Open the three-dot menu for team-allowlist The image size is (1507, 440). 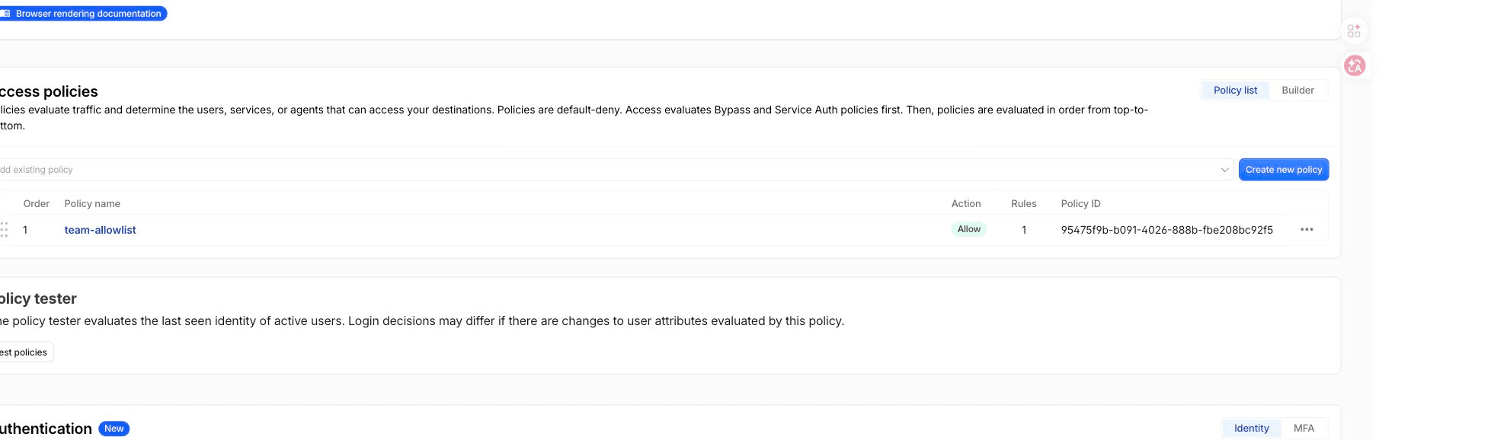[1307, 229]
